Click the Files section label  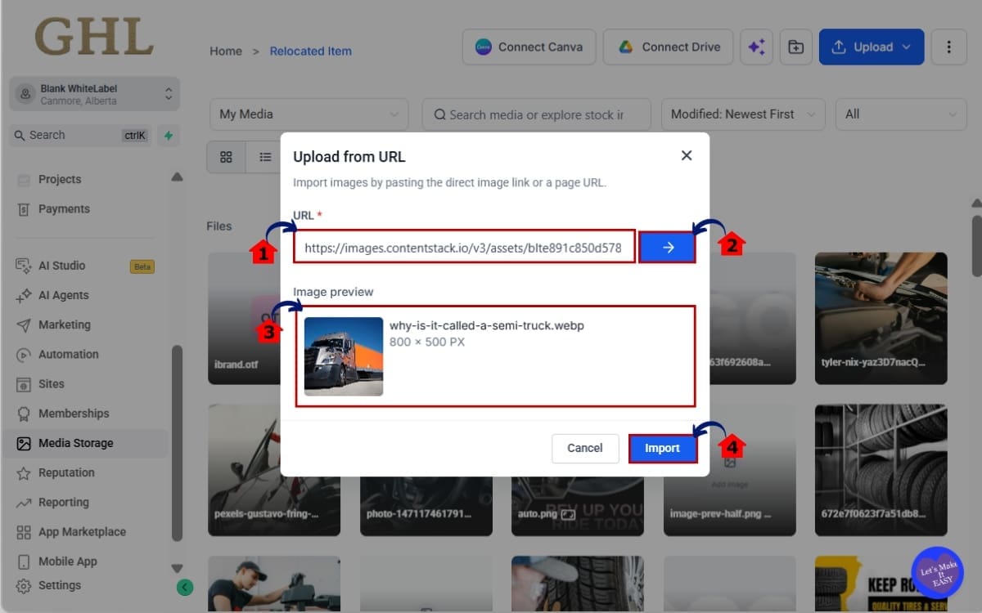(219, 226)
